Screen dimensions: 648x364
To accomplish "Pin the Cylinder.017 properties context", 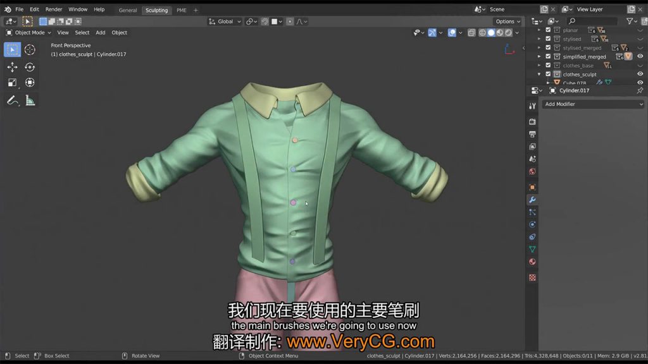I will [639, 90].
